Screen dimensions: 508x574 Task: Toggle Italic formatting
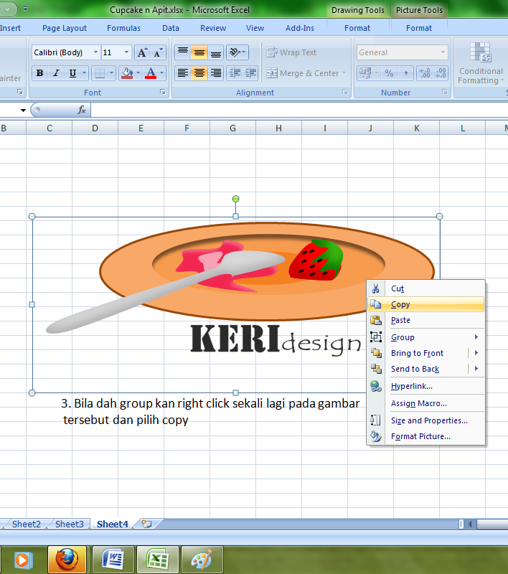tap(56, 73)
